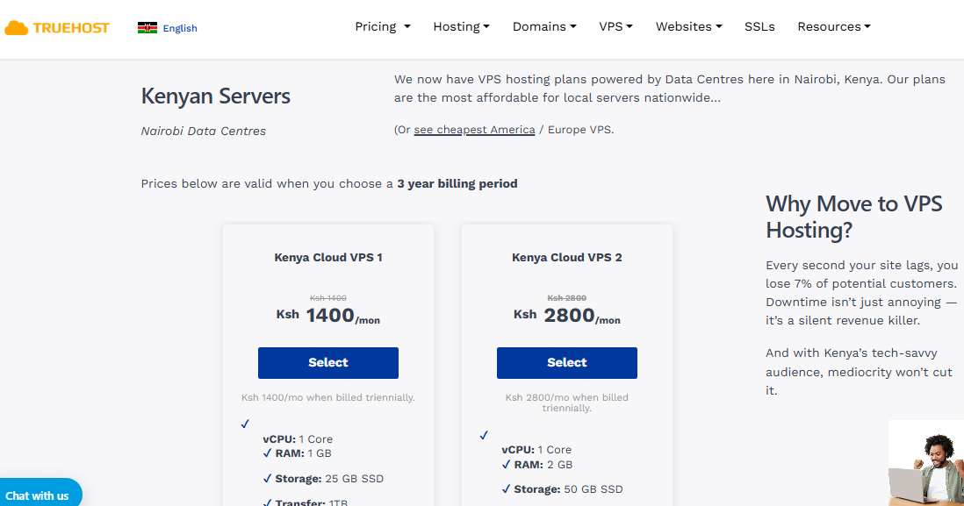Expand the Pricing dropdown menu

click(x=383, y=26)
